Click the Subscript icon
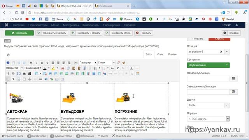Image resolution: width=249 pixels, height=140 pixels. pos(112,68)
